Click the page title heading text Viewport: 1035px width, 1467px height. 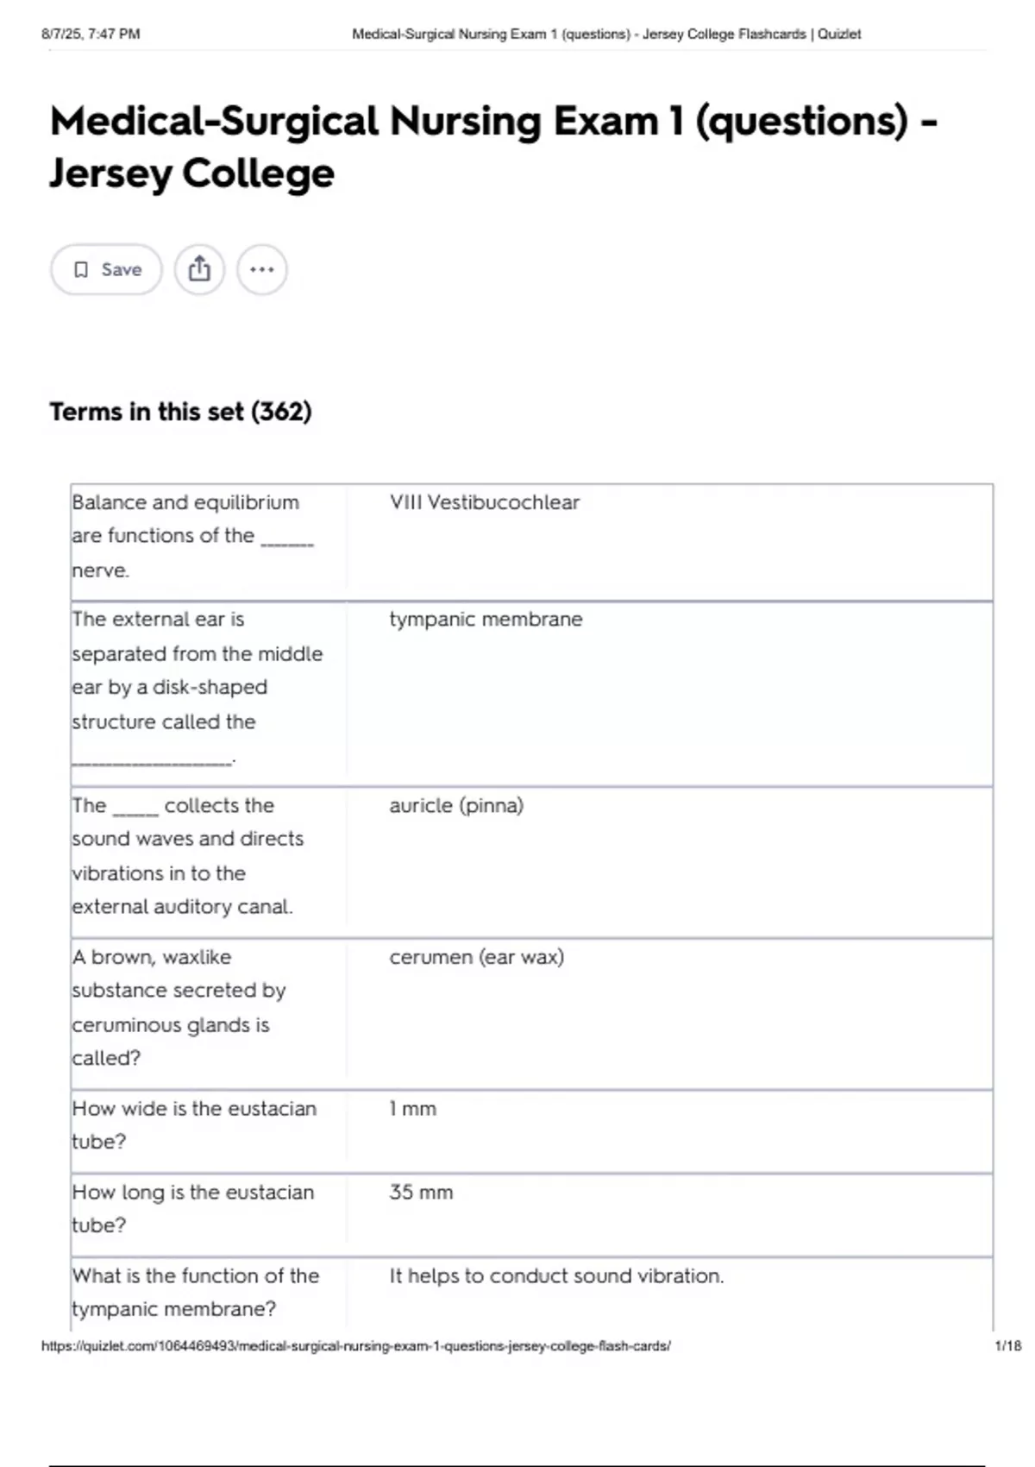493,147
